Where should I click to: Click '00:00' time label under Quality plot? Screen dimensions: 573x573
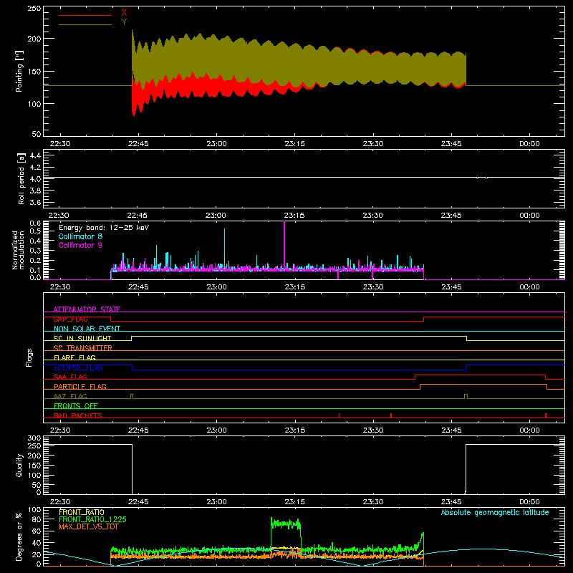coord(529,502)
